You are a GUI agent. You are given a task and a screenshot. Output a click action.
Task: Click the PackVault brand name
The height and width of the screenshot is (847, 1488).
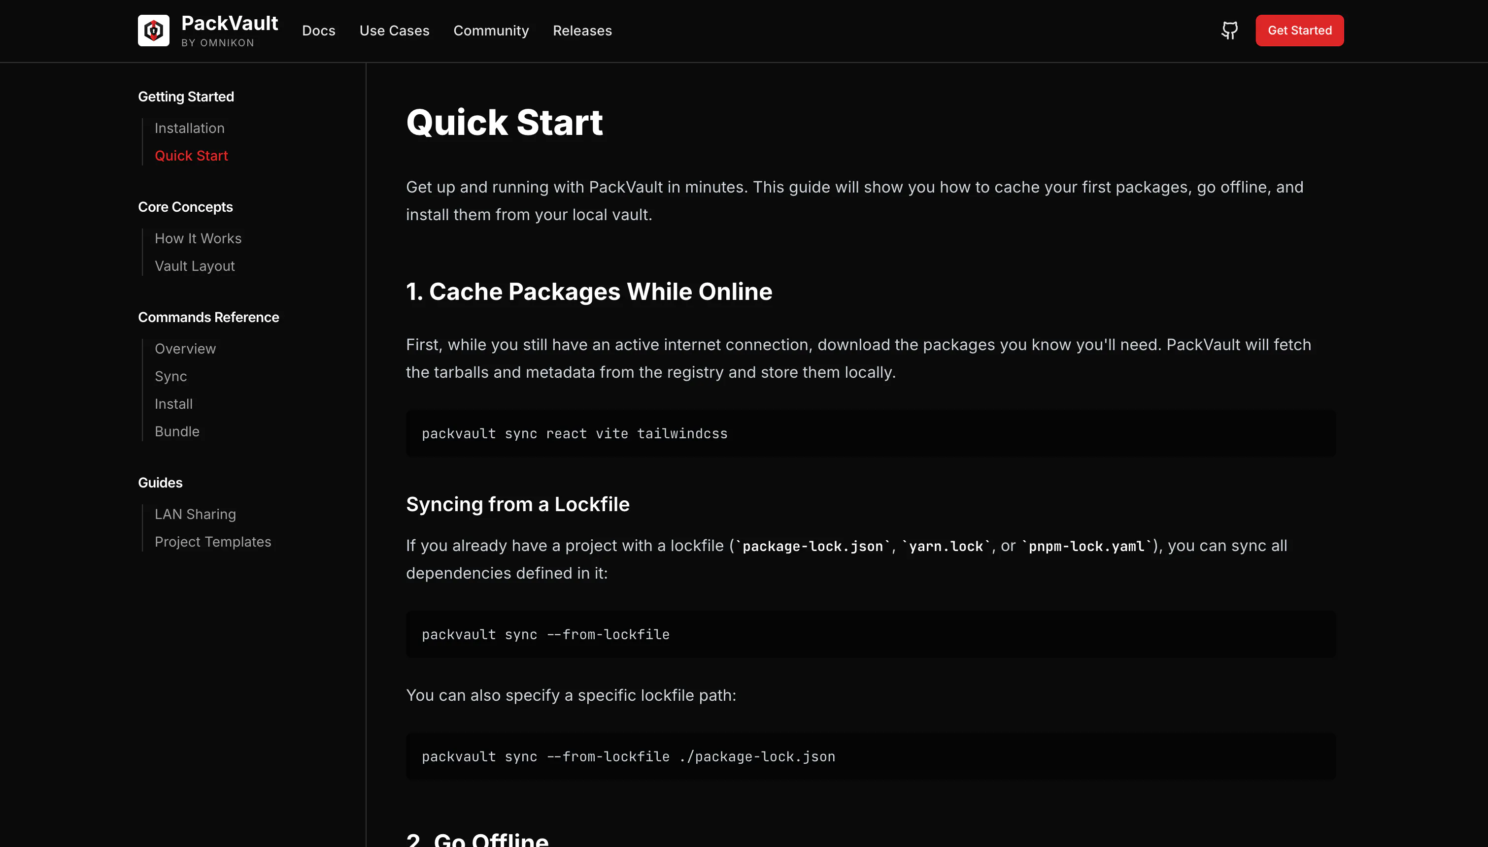pos(229,23)
